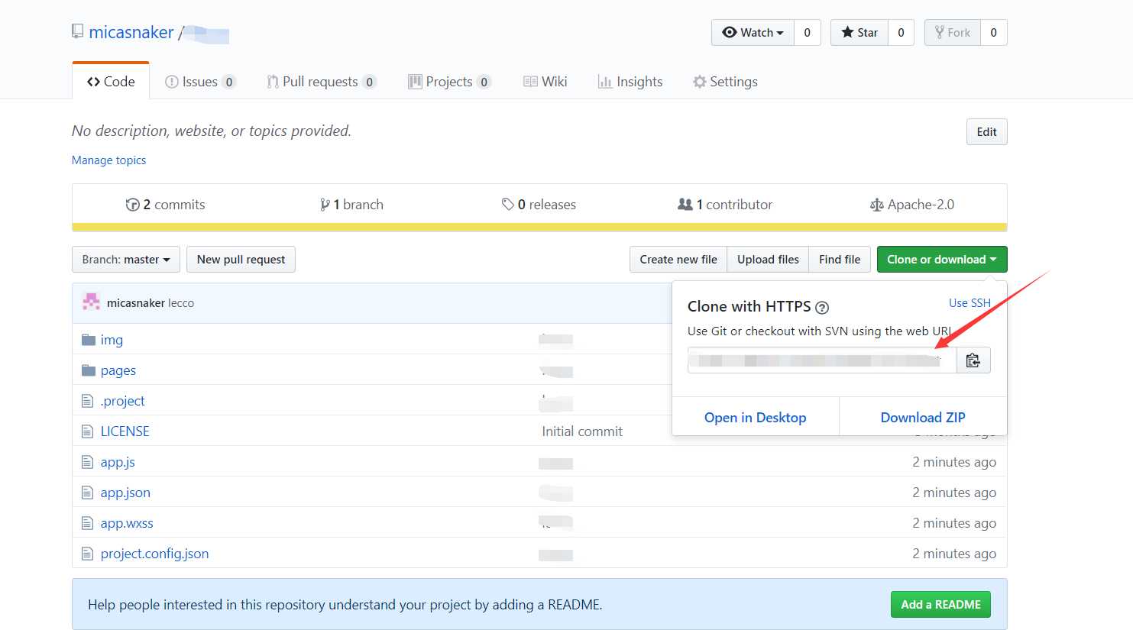This screenshot has height=630, width=1133.
Task: Open the project.config.json file
Action: point(154,554)
